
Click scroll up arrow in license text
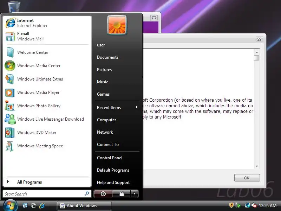(257, 52)
